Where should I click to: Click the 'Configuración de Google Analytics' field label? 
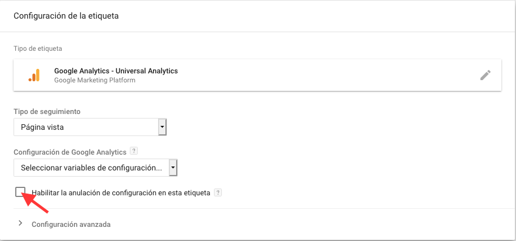(70, 152)
